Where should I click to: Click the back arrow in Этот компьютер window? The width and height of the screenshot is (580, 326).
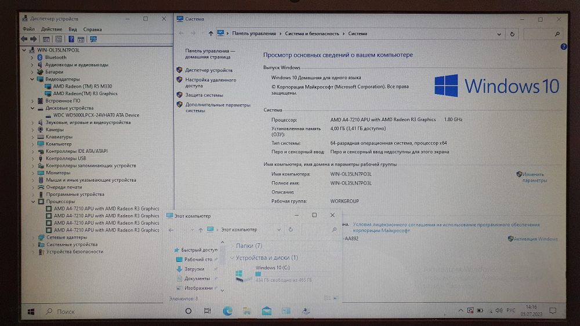click(171, 230)
